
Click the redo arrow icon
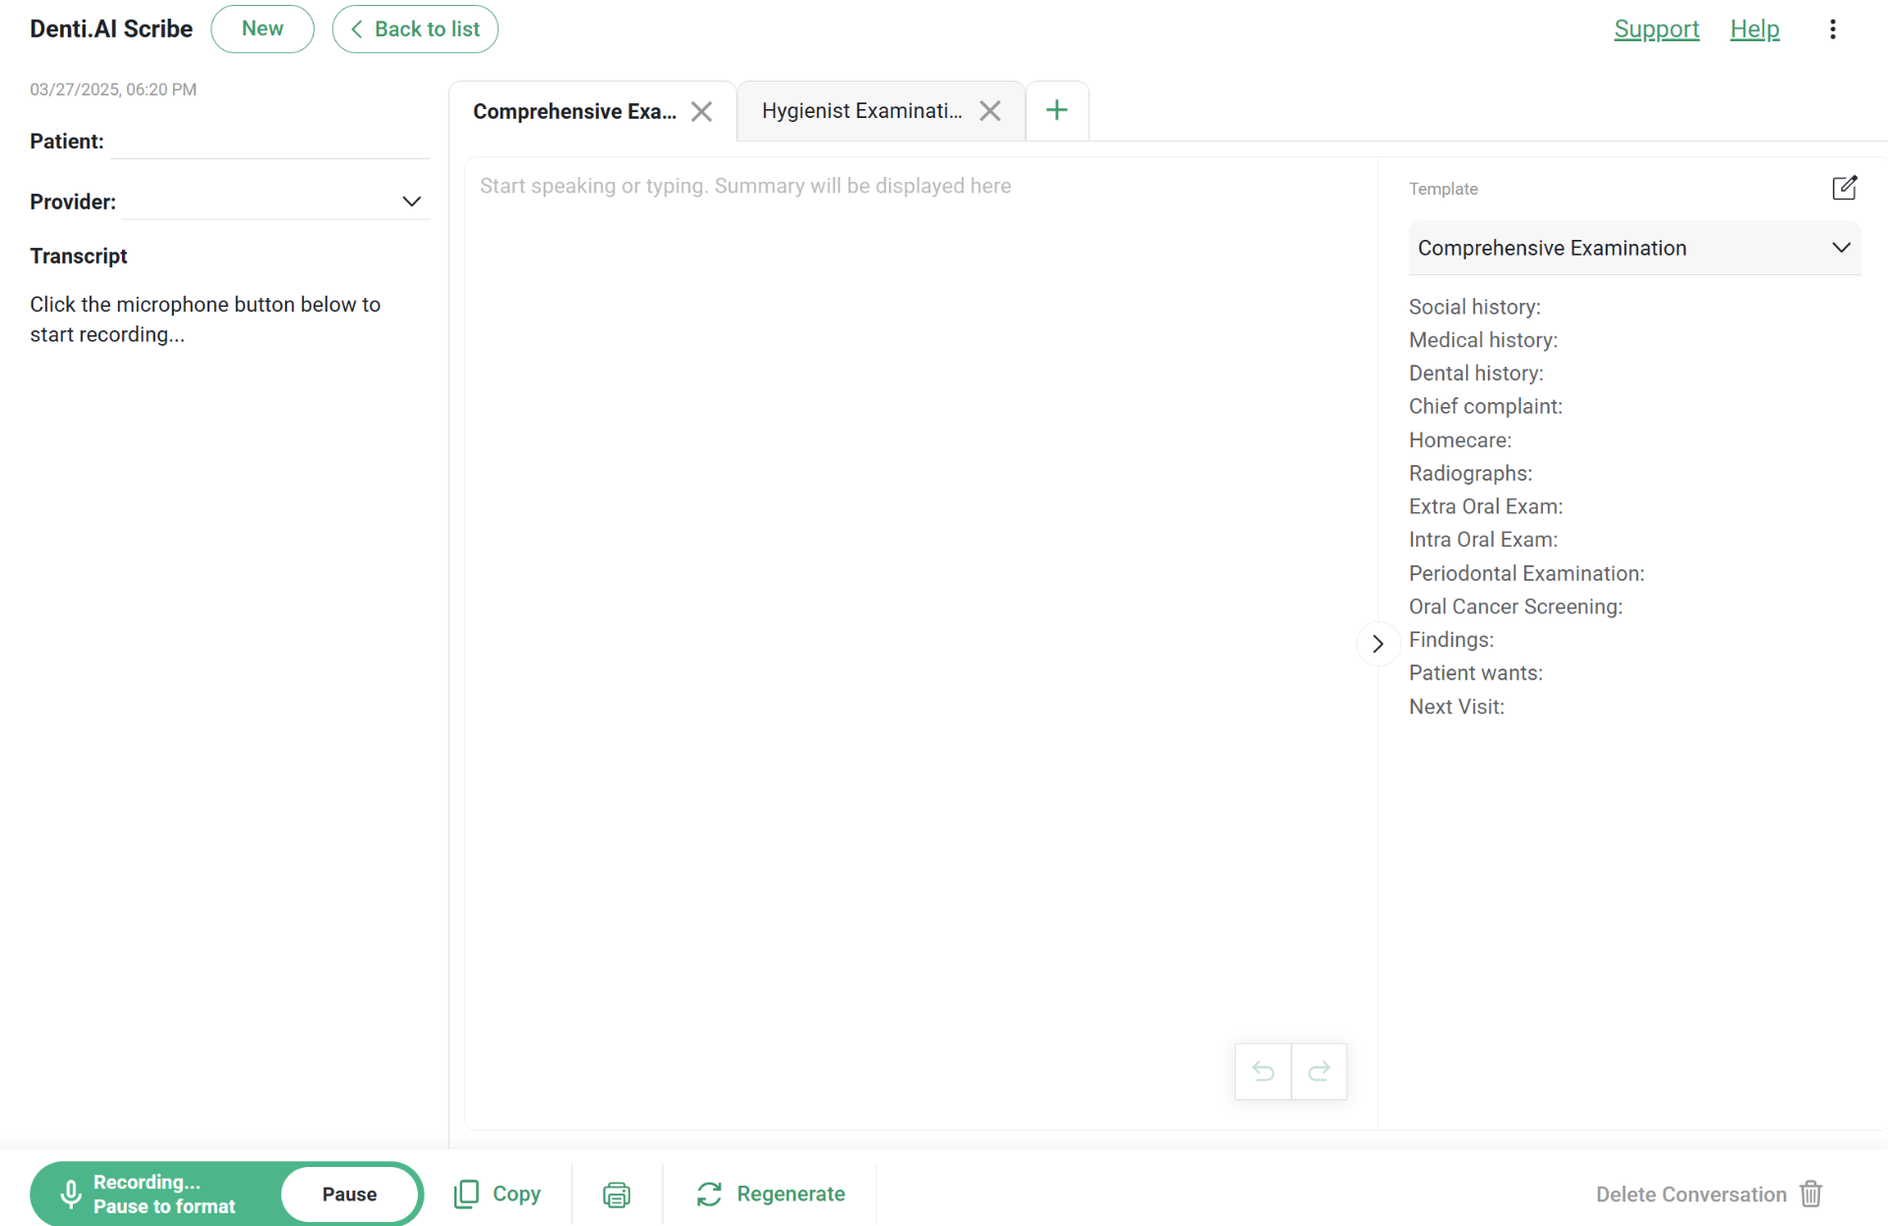(1319, 1072)
